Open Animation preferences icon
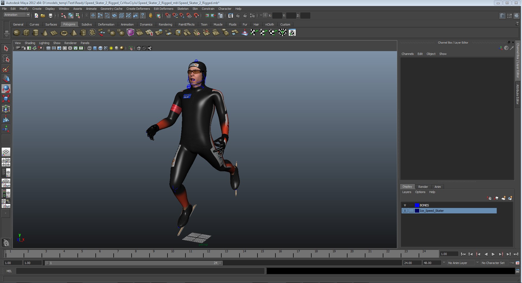The image size is (522, 283). [518, 263]
